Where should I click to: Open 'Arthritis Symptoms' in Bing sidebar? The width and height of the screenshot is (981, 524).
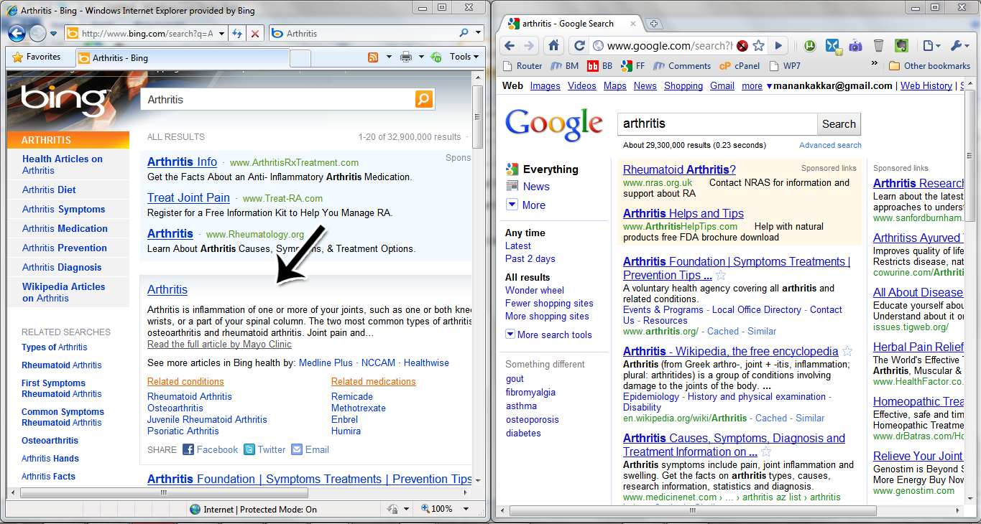[63, 209]
